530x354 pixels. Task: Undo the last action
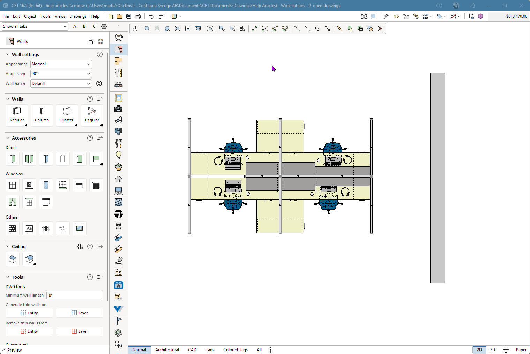[x=151, y=16]
